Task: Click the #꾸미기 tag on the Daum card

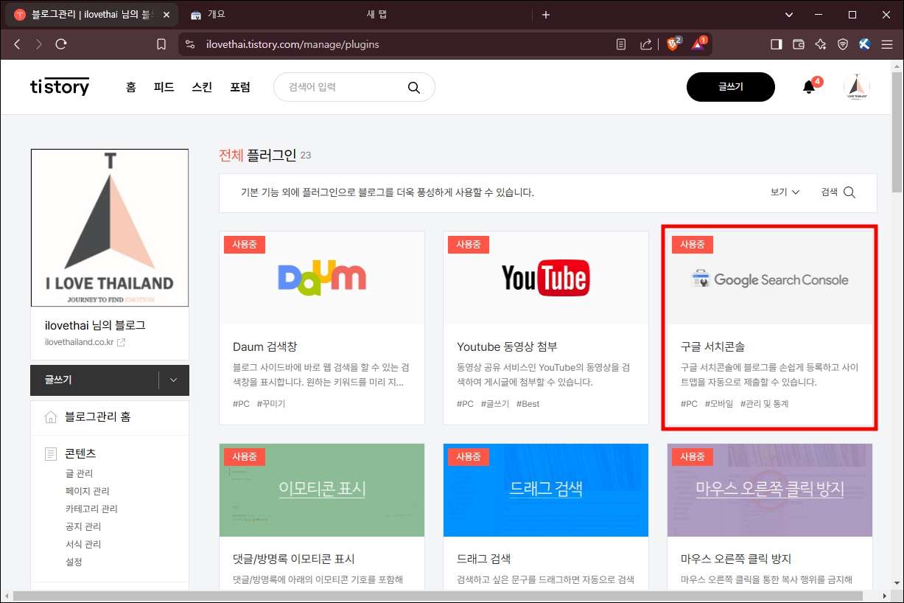Action: click(270, 404)
